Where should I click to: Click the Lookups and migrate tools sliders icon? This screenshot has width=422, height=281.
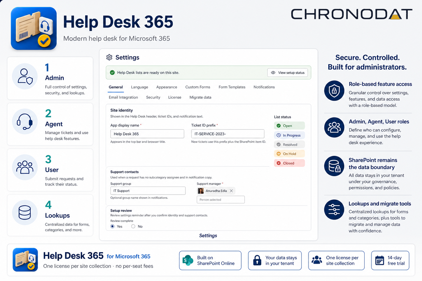[334, 210]
